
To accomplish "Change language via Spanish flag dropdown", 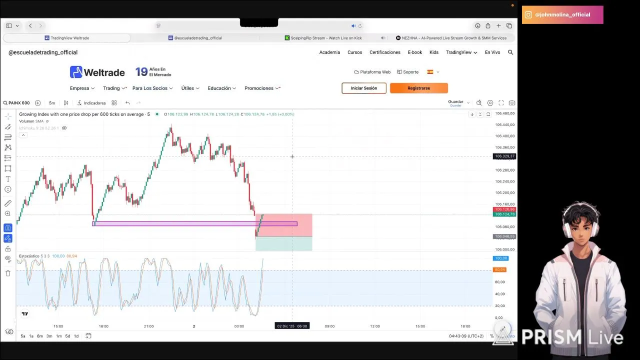I will (x=433, y=72).
